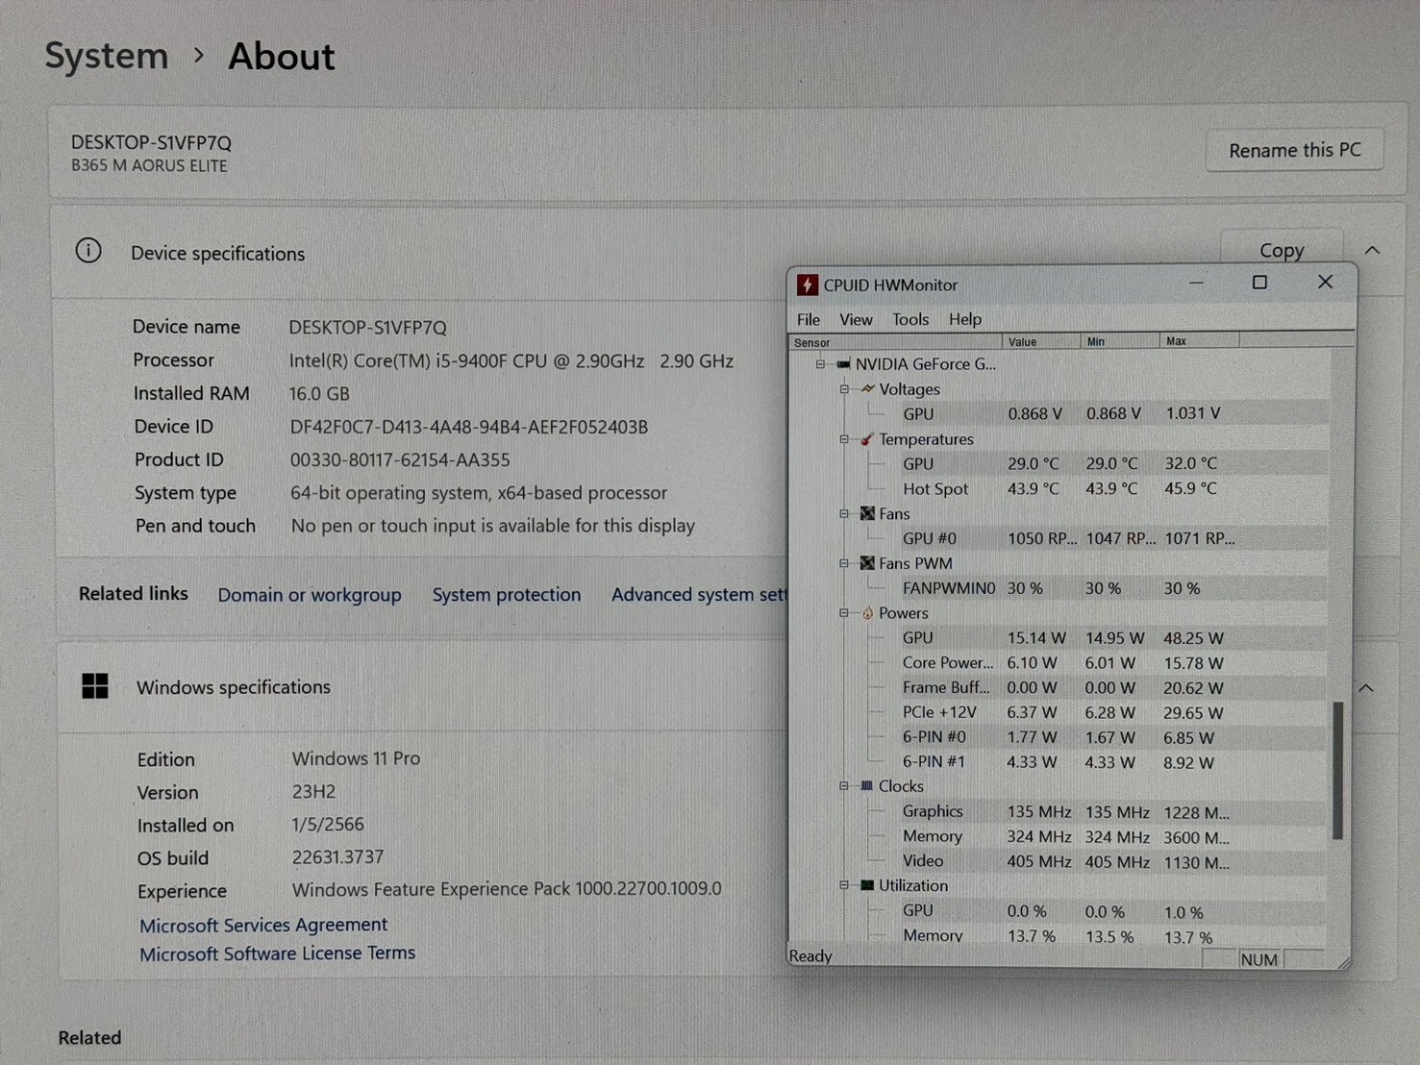Viewport: 1420px width, 1065px height.
Task: Click the Clocks category icon
Action: pyautogui.click(x=867, y=786)
